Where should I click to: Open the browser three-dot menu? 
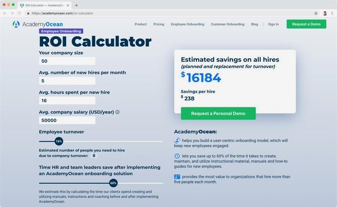tap(332, 13)
